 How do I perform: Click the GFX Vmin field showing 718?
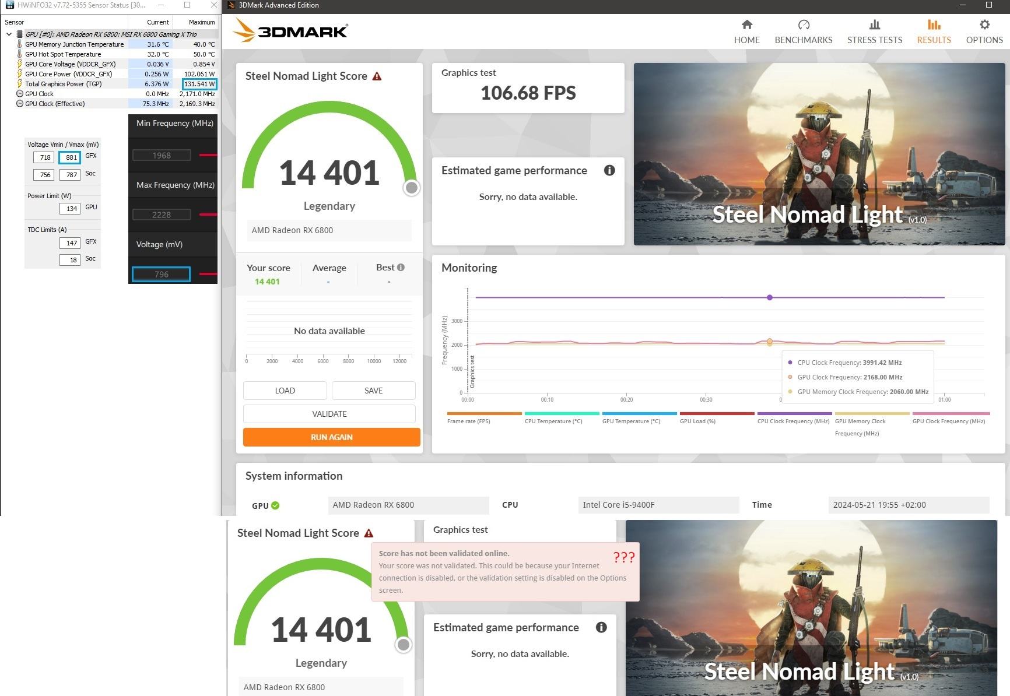click(x=44, y=157)
